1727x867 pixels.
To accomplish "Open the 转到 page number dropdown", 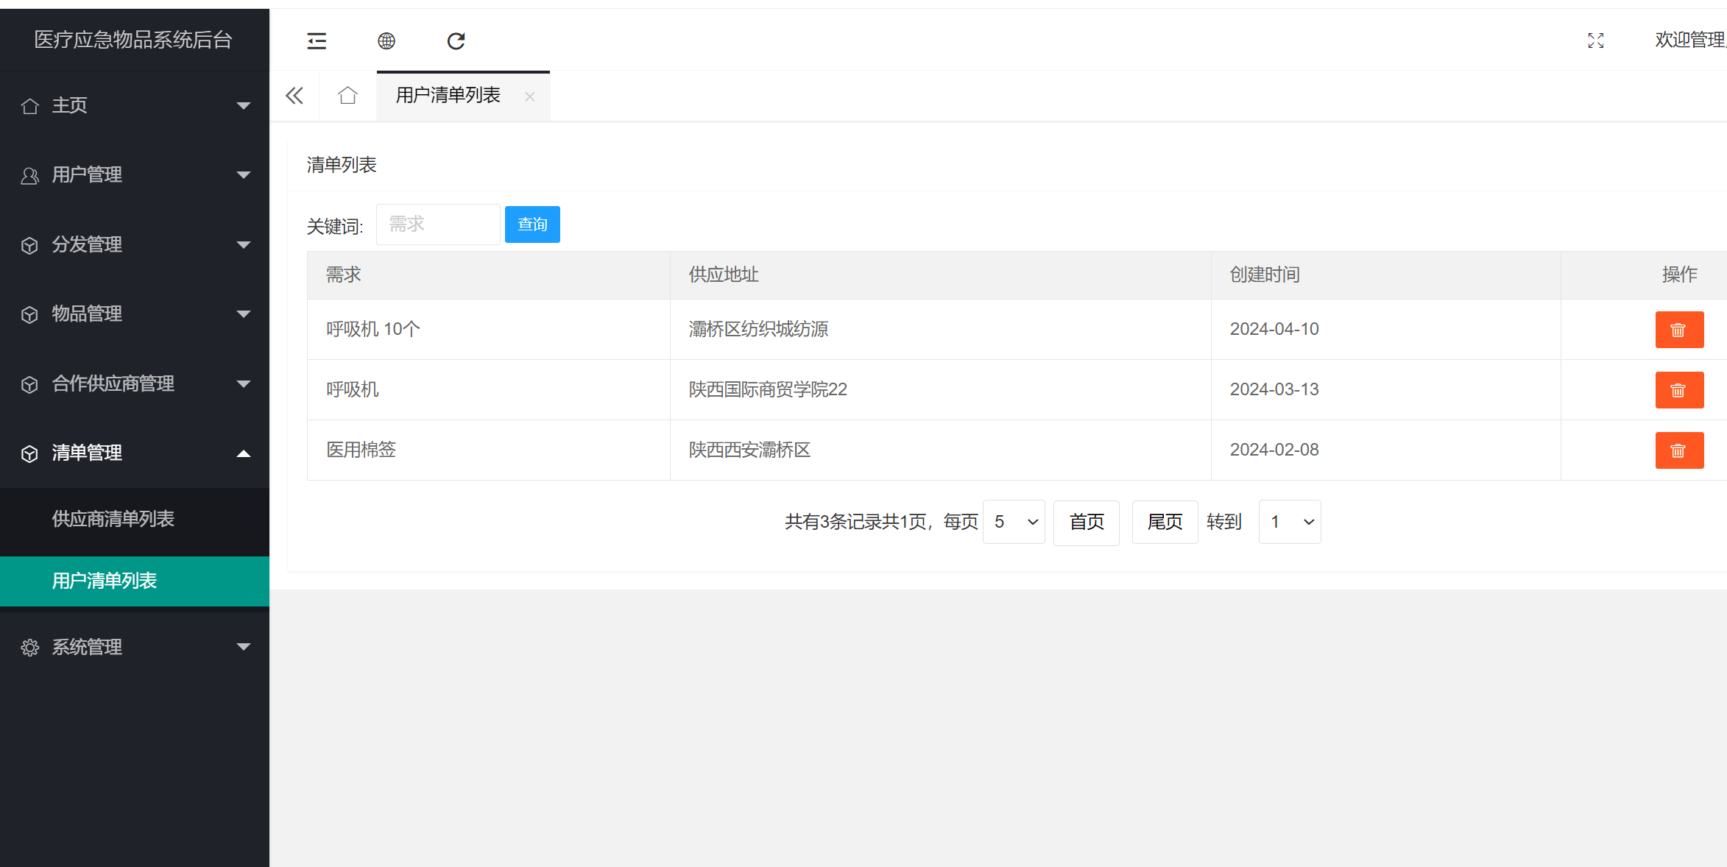I will pos(1289,522).
